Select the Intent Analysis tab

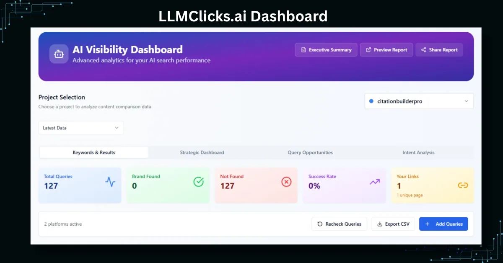point(418,152)
